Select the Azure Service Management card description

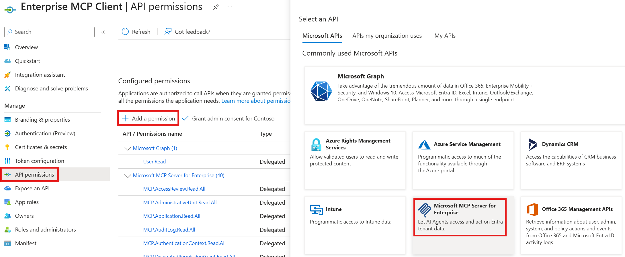pyautogui.click(x=460, y=164)
